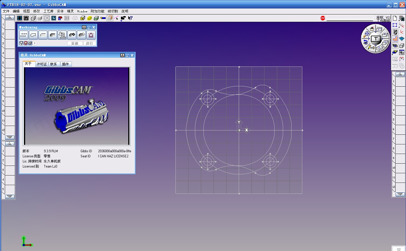Screen dimensions: 406x251
Task: Switch to the 联系 tab
Action: 54,64
